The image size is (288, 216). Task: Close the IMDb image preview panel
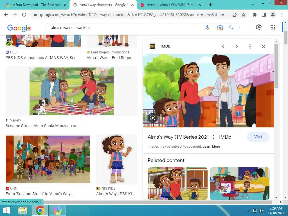coord(263,46)
